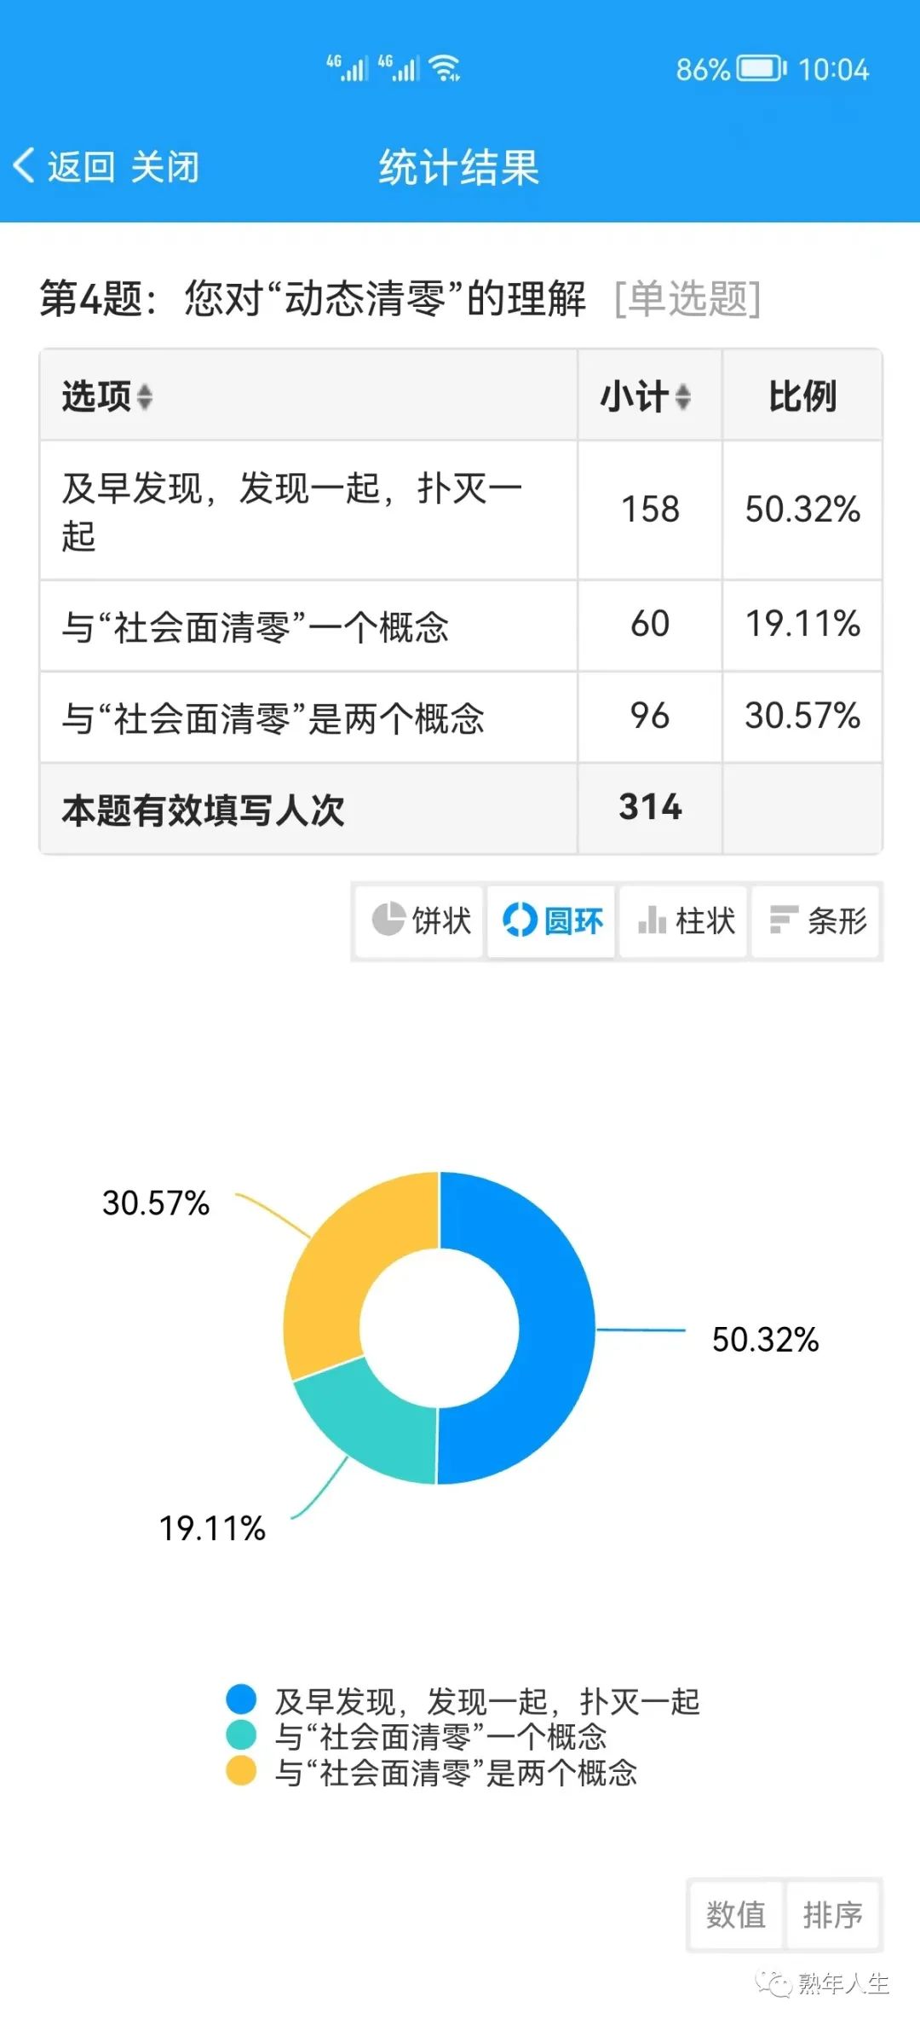This screenshot has height=2025, width=920.
Task: Toggle the 排序 sort button
Action: (832, 1914)
